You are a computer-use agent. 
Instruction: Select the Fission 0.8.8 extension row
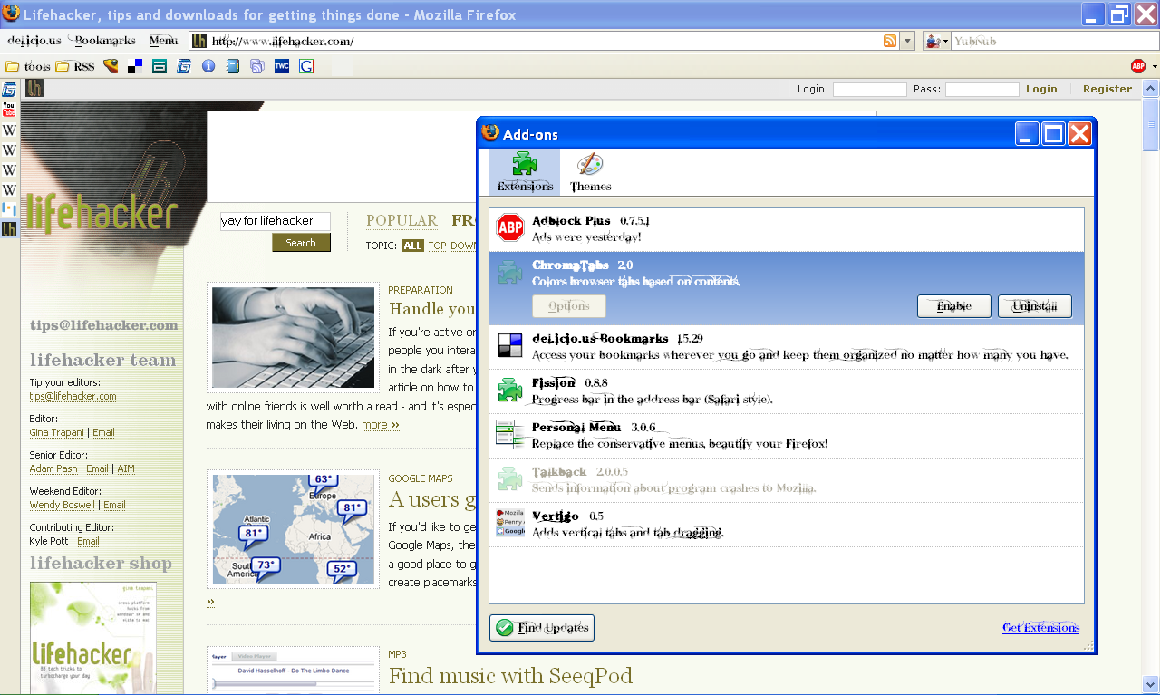tap(787, 391)
